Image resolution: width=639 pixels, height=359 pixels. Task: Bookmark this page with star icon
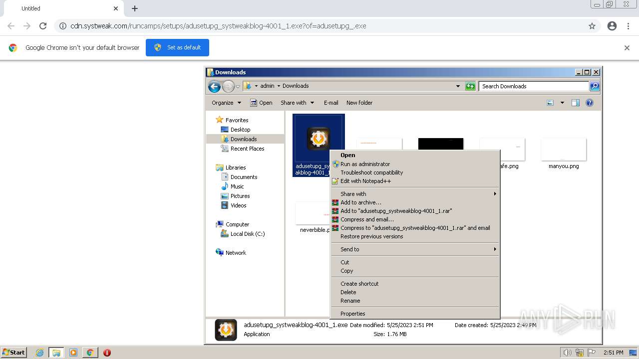click(592, 26)
